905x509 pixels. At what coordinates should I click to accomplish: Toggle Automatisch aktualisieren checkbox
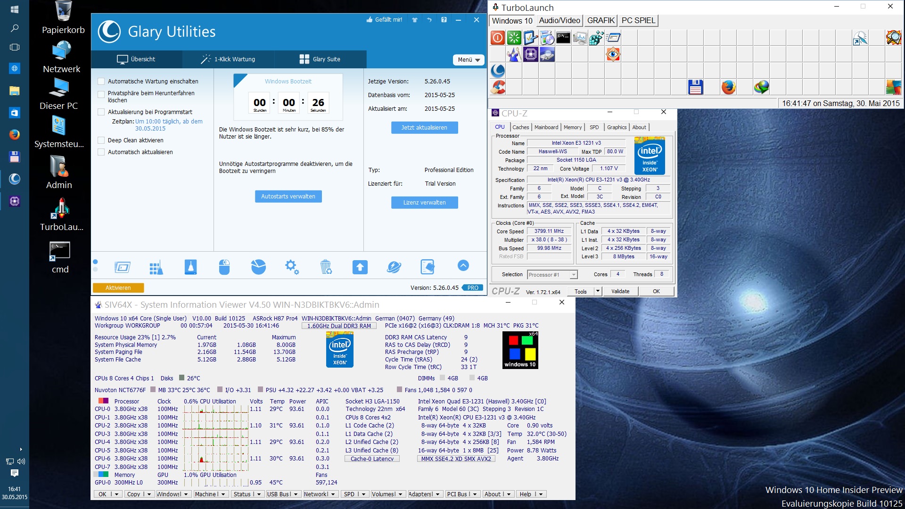[101, 152]
